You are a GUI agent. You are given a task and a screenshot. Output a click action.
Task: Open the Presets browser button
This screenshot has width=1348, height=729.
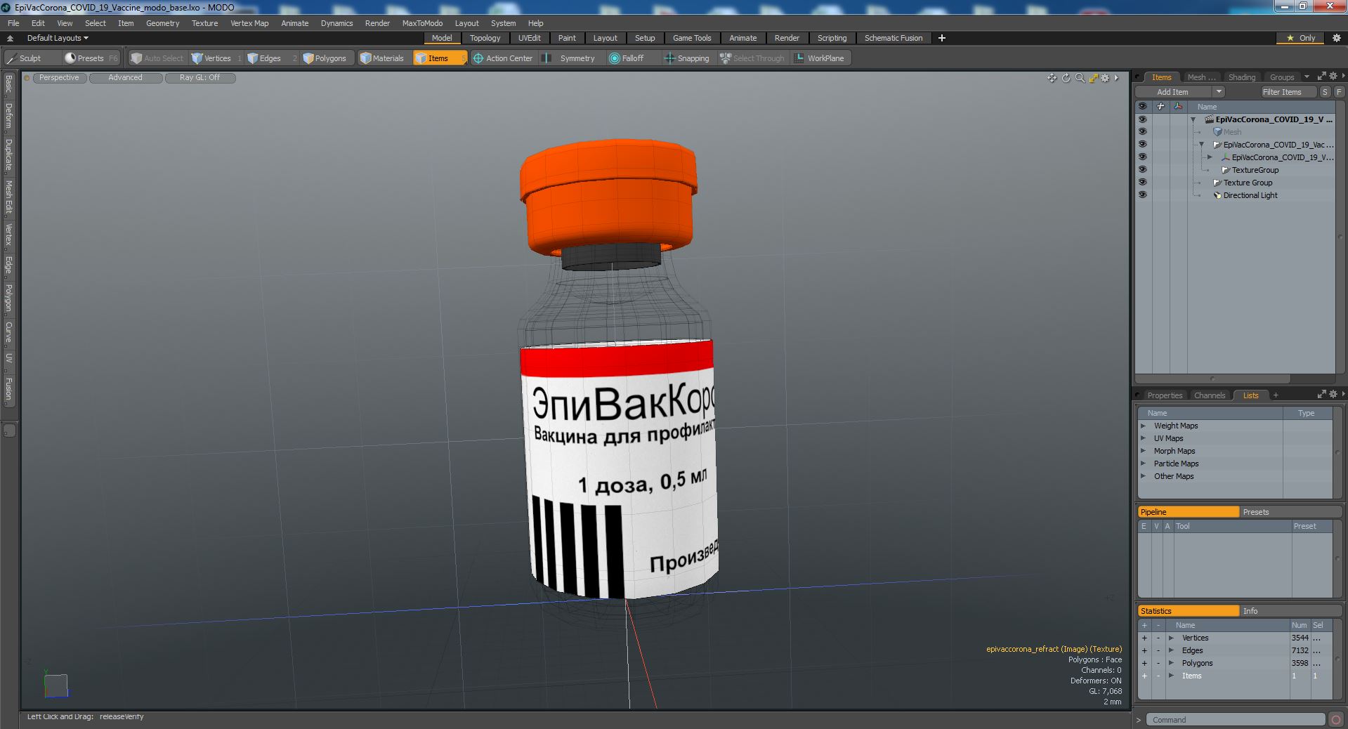tap(91, 58)
